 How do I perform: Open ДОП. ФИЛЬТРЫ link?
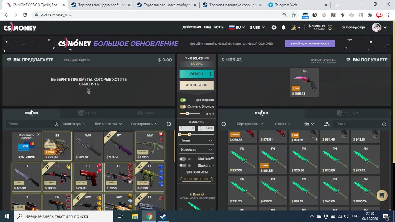point(197,172)
